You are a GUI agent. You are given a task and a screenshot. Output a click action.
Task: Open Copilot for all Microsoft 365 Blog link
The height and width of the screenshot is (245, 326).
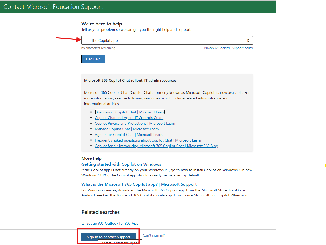point(156,146)
